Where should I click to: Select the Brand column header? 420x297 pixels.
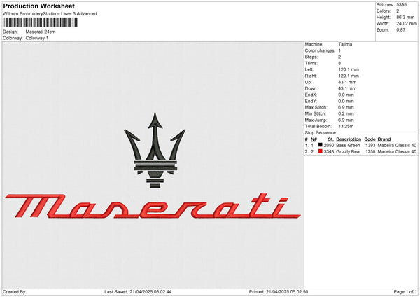(386, 139)
